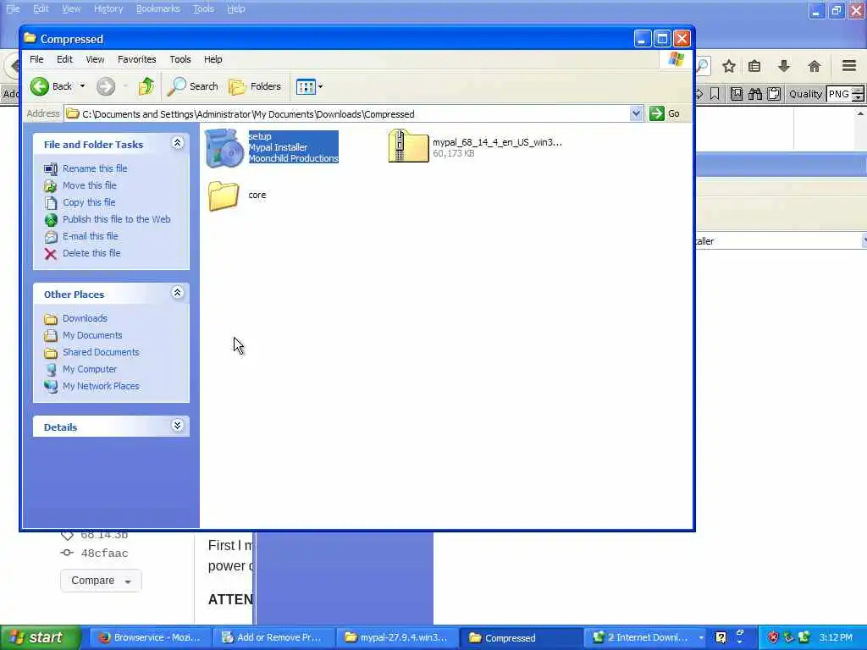Click Publish this file to the Web

click(x=117, y=219)
